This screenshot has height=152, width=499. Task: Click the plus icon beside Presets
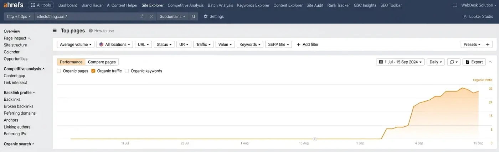point(488,44)
